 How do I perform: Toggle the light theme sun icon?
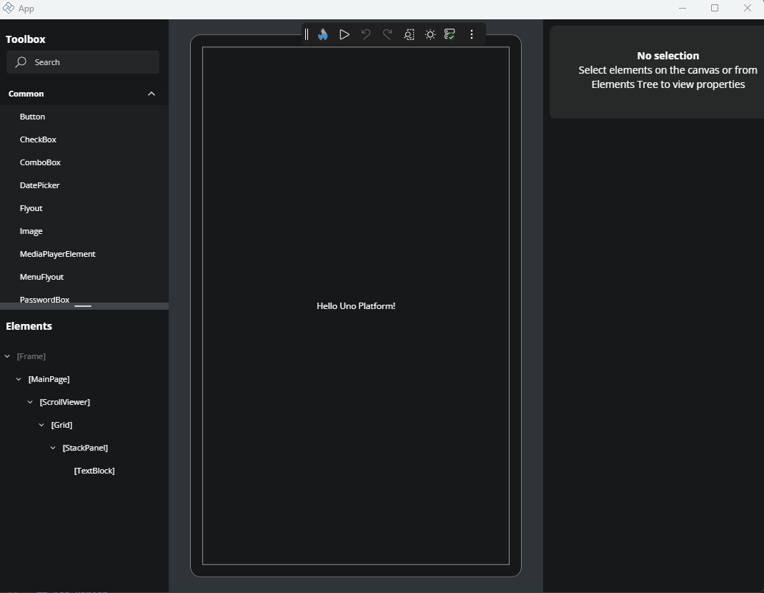point(430,34)
